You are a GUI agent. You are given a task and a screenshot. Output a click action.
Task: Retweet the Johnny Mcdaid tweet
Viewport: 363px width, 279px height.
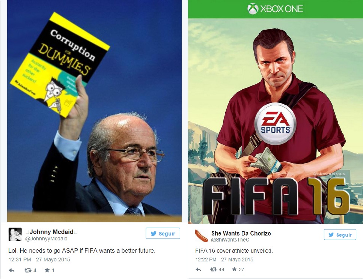[x=28, y=270]
